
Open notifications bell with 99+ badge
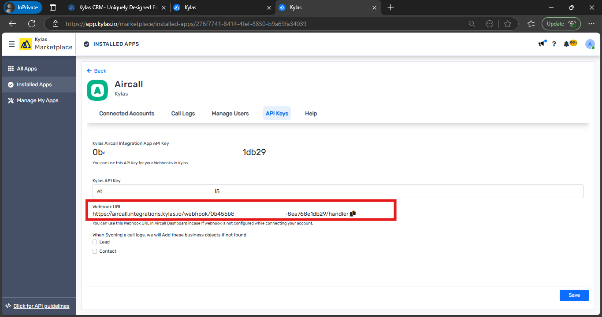pos(570,44)
